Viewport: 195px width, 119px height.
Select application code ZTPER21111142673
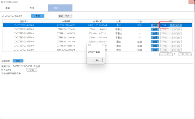(66, 34)
